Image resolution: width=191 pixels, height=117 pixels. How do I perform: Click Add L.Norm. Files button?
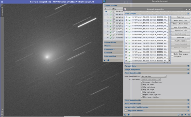coord(180,20)
